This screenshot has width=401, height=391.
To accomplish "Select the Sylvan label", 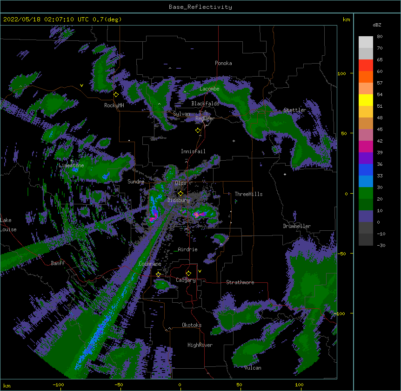I will pos(181,114).
